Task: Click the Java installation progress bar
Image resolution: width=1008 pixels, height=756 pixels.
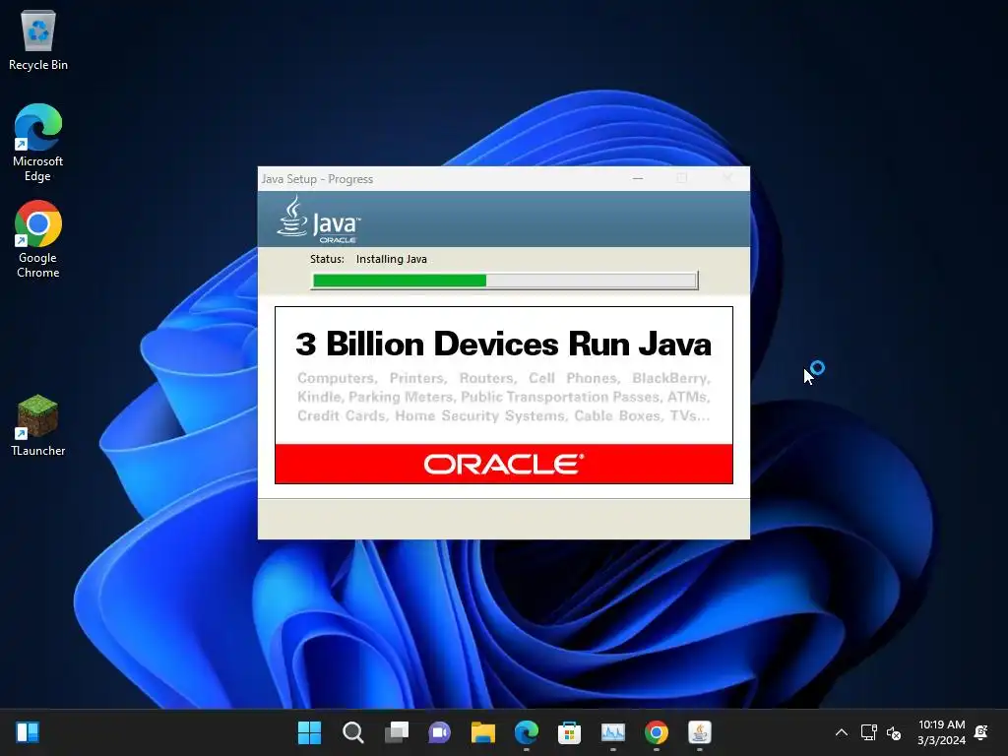Action: pos(504,281)
